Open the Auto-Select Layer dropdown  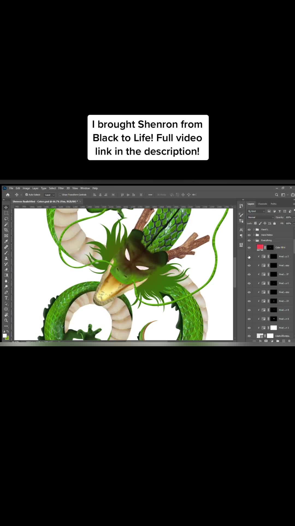tap(49, 195)
